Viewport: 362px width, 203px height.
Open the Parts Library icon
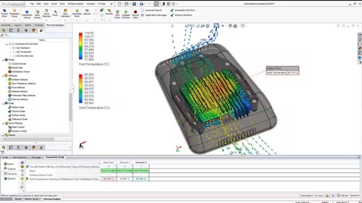[37, 14]
